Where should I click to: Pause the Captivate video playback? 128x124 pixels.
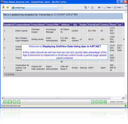click(10, 102)
